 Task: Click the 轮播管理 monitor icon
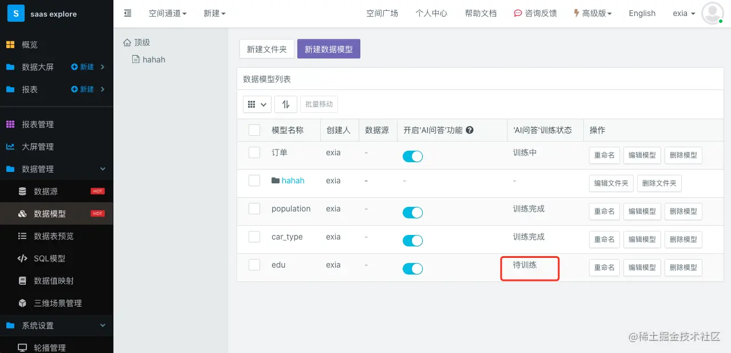click(22, 348)
